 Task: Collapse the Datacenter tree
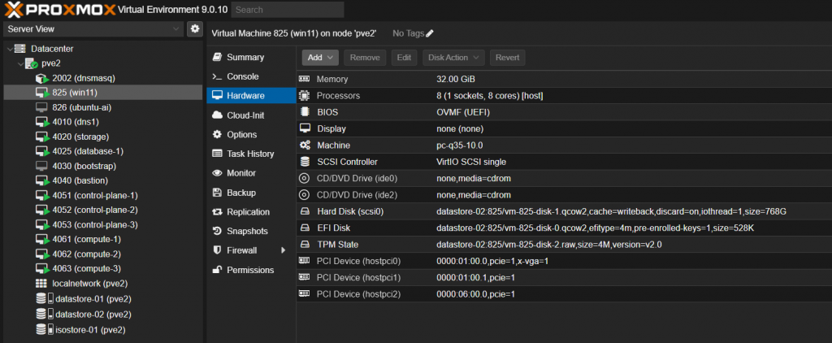click(x=10, y=49)
